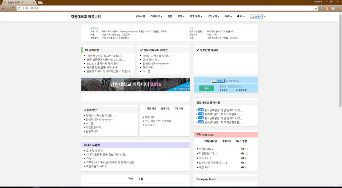
Task: Expand the 거래 dropdown menu
Action: pyautogui.click(x=228, y=16)
